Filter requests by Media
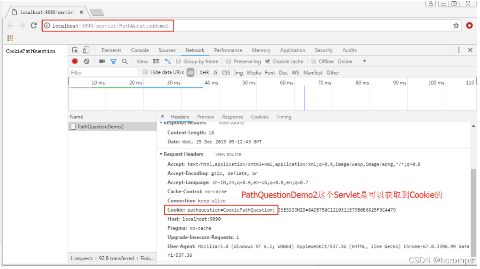Viewport: 480px width, 269px height. tap(254, 73)
